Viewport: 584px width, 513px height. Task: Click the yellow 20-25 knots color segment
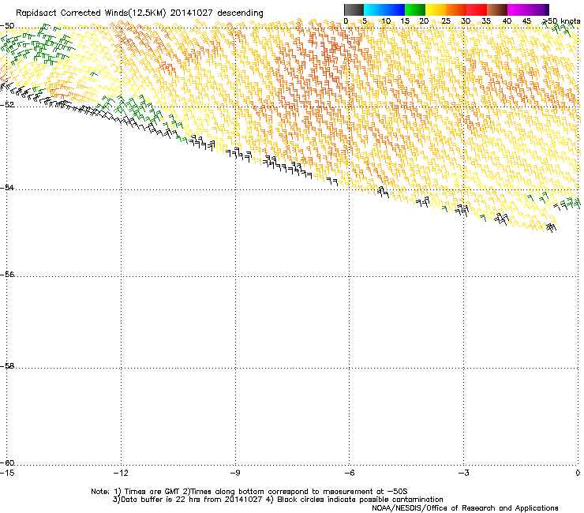click(x=436, y=9)
